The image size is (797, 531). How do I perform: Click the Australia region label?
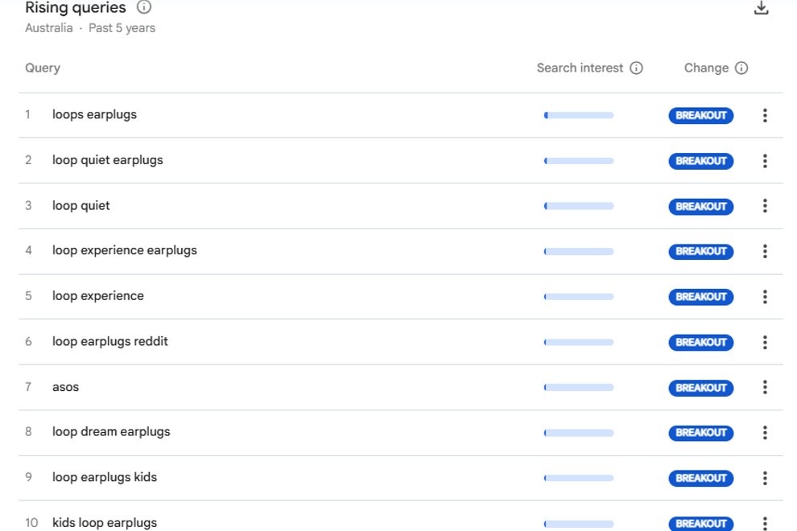tap(49, 28)
